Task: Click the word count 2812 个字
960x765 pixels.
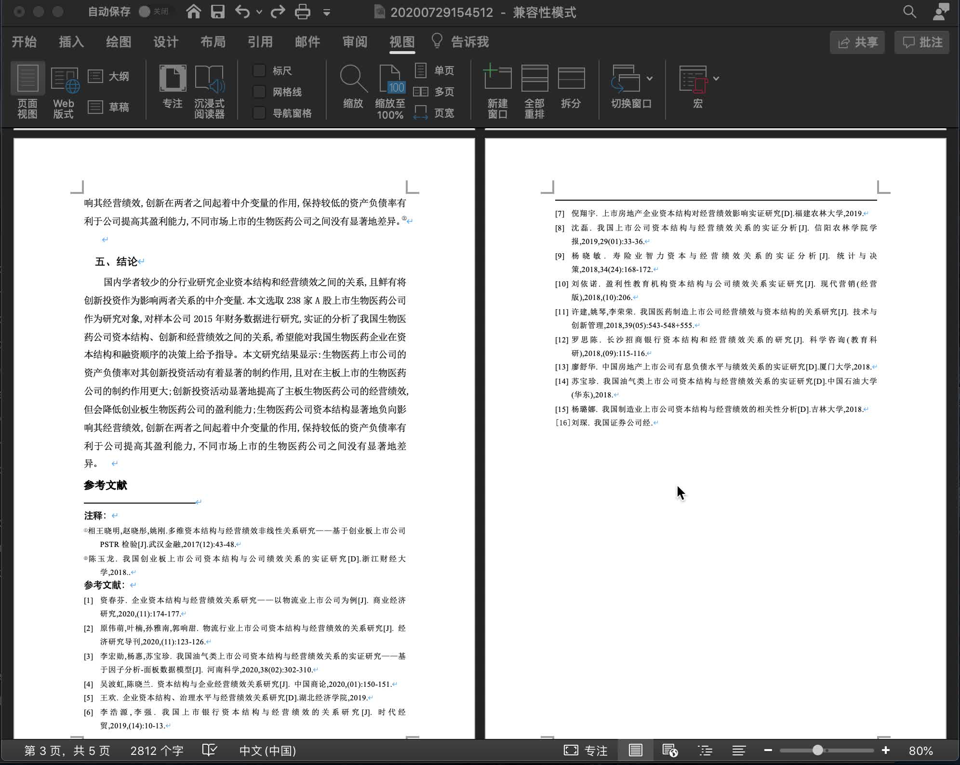Action: pos(157,751)
